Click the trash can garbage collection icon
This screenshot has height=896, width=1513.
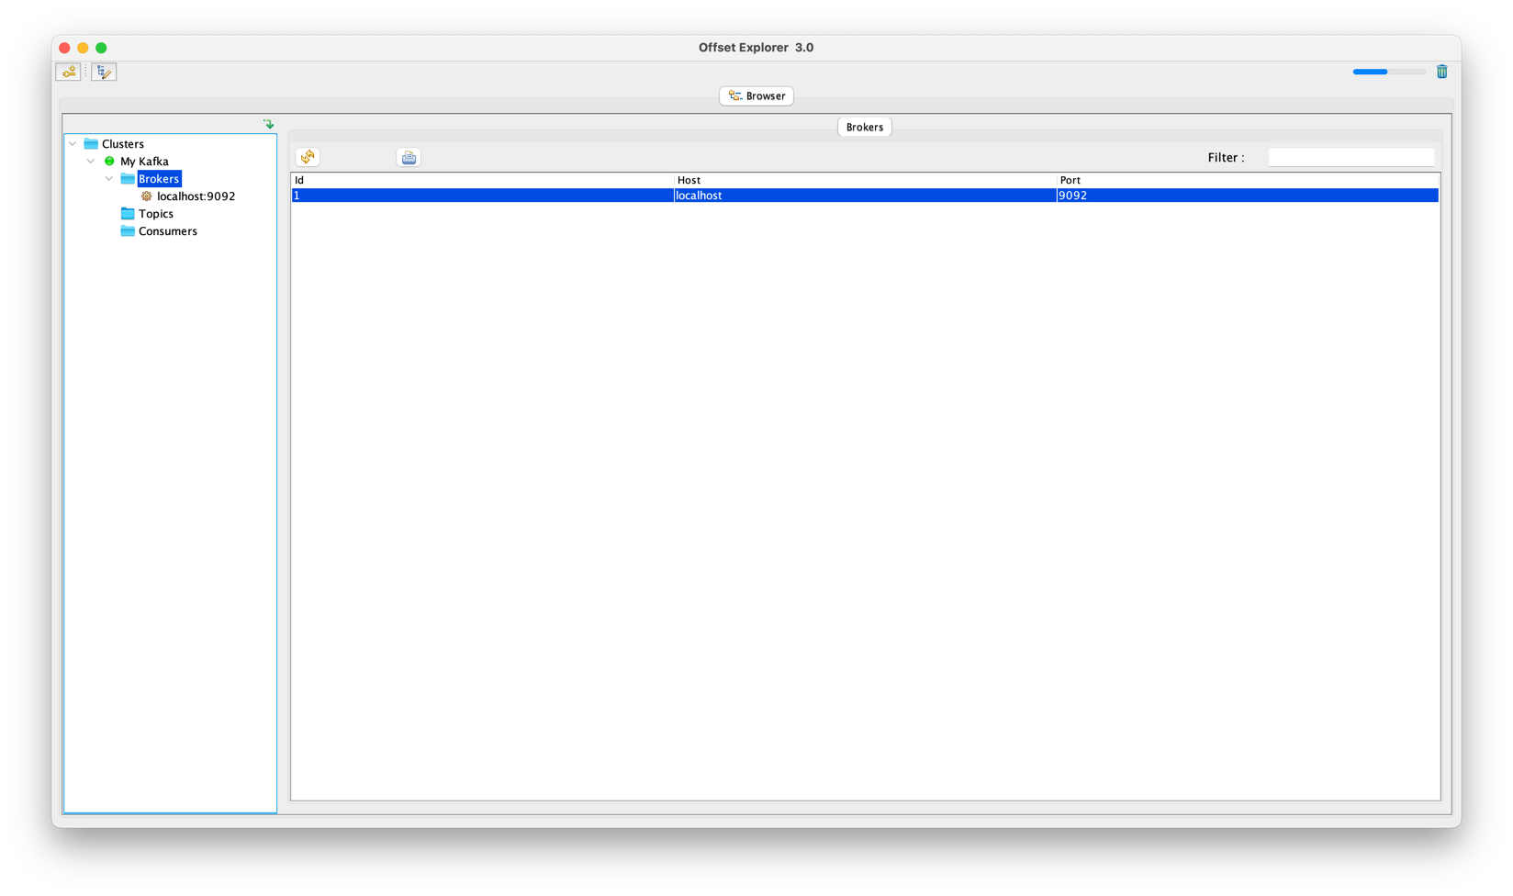pos(1441,72)
